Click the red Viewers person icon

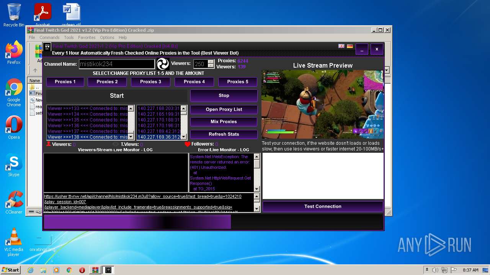(49, 144)
